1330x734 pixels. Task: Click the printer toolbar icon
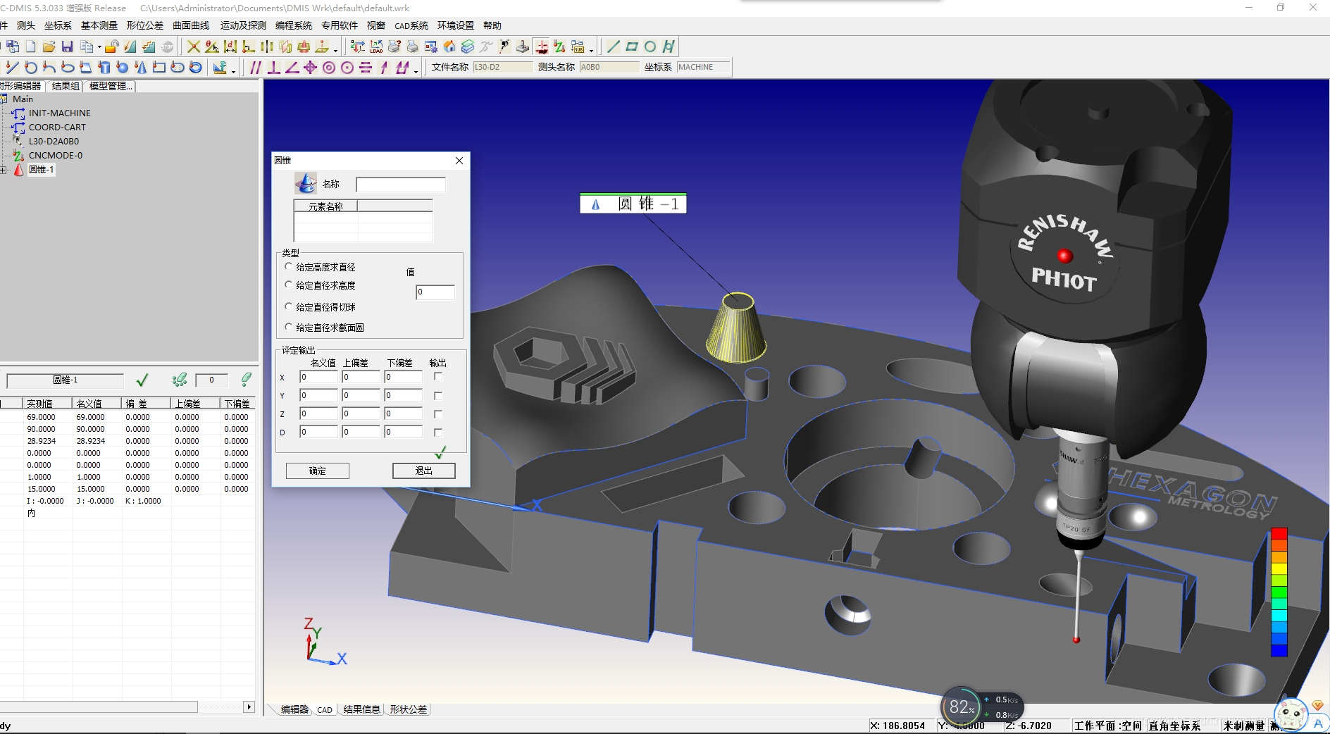tap(413, 46)
